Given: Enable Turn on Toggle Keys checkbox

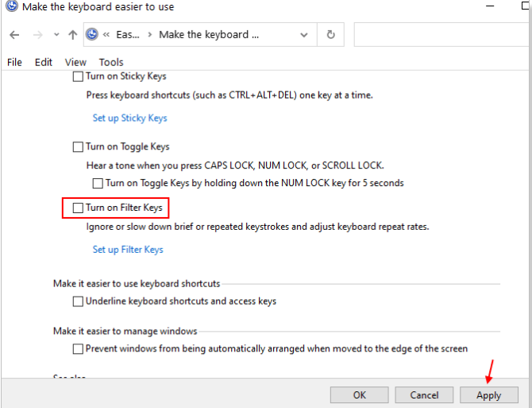Looking at the screenshot, I should click(x=78, y=147).
